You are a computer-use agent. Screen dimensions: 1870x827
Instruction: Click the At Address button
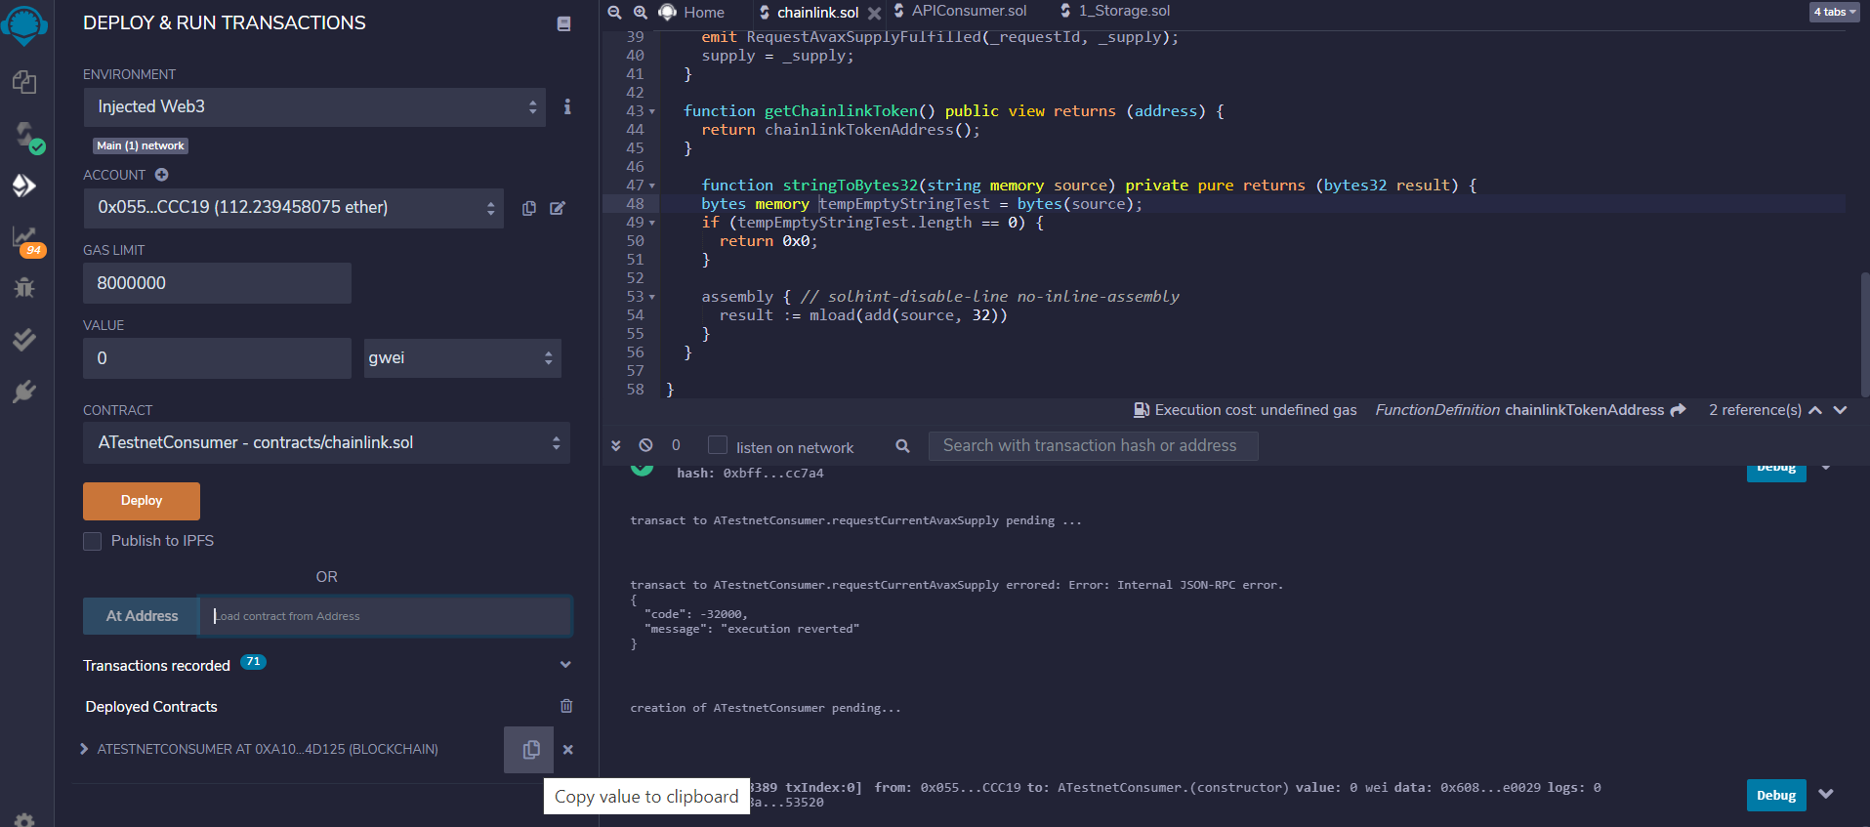pos(142,616)
